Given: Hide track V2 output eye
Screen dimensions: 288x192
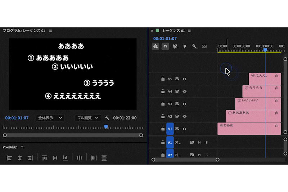Looking at the screenshot, I should pos(185,116).
